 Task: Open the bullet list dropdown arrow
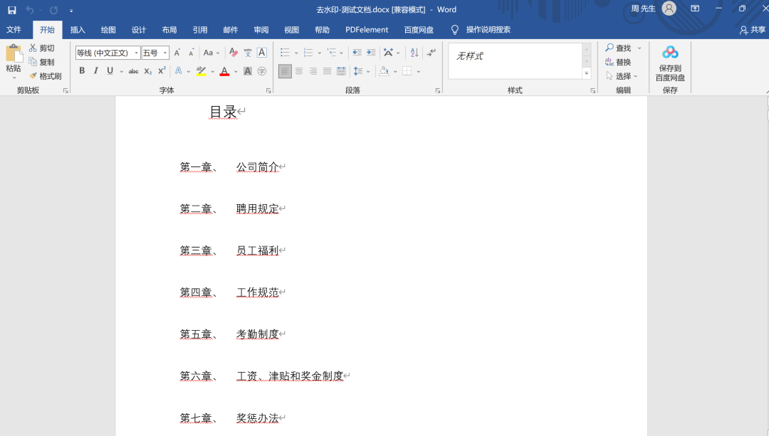[296, 53]
